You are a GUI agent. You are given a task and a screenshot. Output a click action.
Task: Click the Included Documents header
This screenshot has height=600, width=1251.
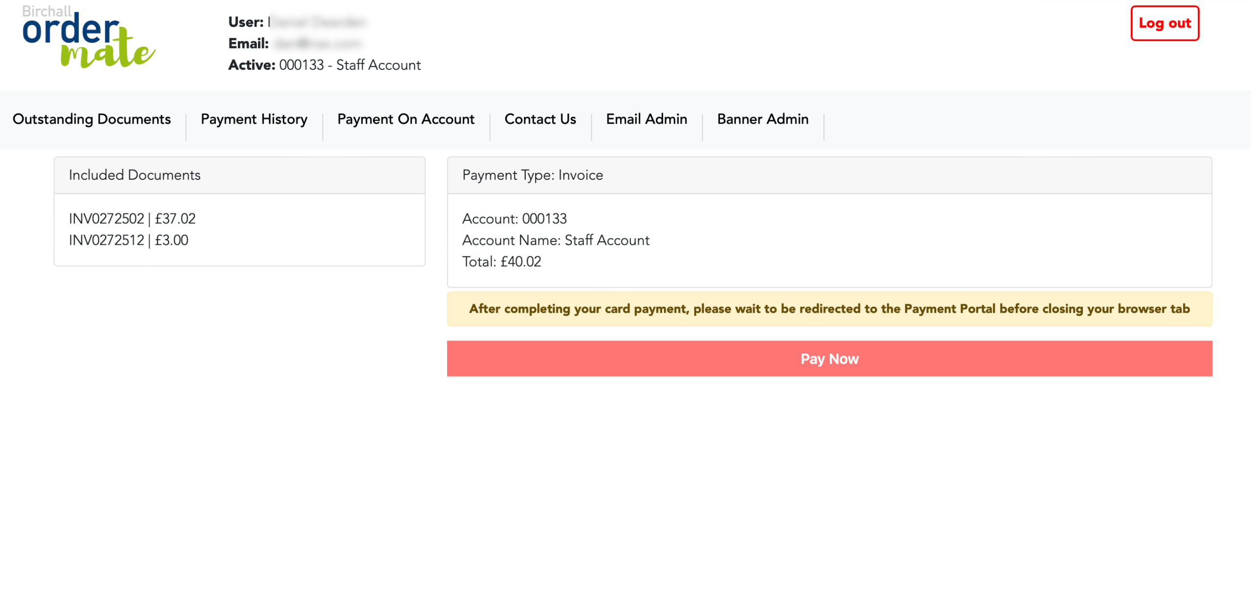pos(134,175)
